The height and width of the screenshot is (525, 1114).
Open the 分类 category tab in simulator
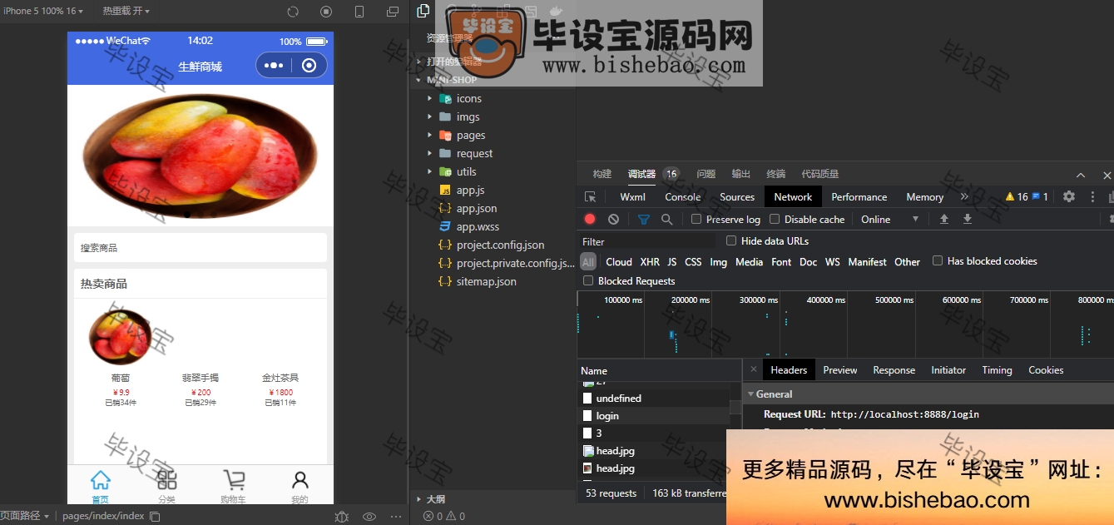click(167, 487)
